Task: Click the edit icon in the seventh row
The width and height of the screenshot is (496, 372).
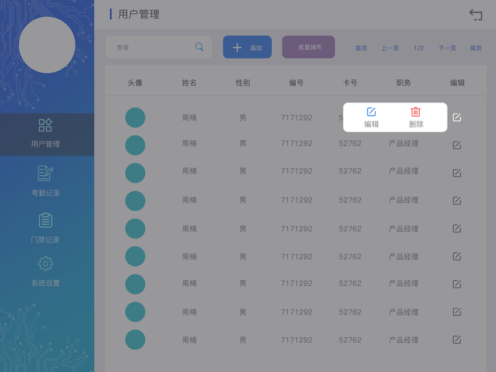Action: click(x=457, y=284)
